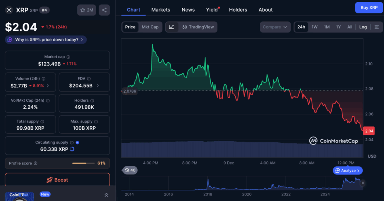Image resolution: width=384 pixels, height=201 pixels.
Task: Open chart settings sliders icon
Action: (376, 27)
